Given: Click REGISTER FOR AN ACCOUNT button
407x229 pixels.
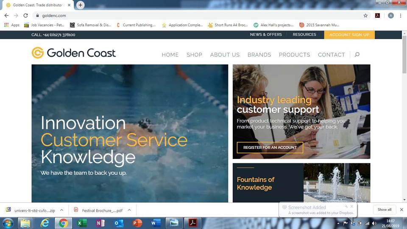Looking at the screenshot, I should [270, 148].
